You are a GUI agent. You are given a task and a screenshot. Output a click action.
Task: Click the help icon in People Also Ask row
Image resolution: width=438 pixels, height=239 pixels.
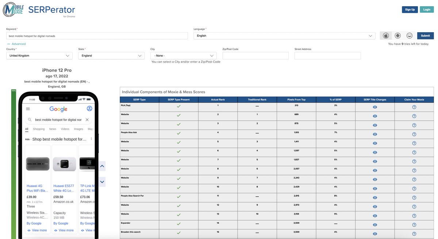click(414, 134)
